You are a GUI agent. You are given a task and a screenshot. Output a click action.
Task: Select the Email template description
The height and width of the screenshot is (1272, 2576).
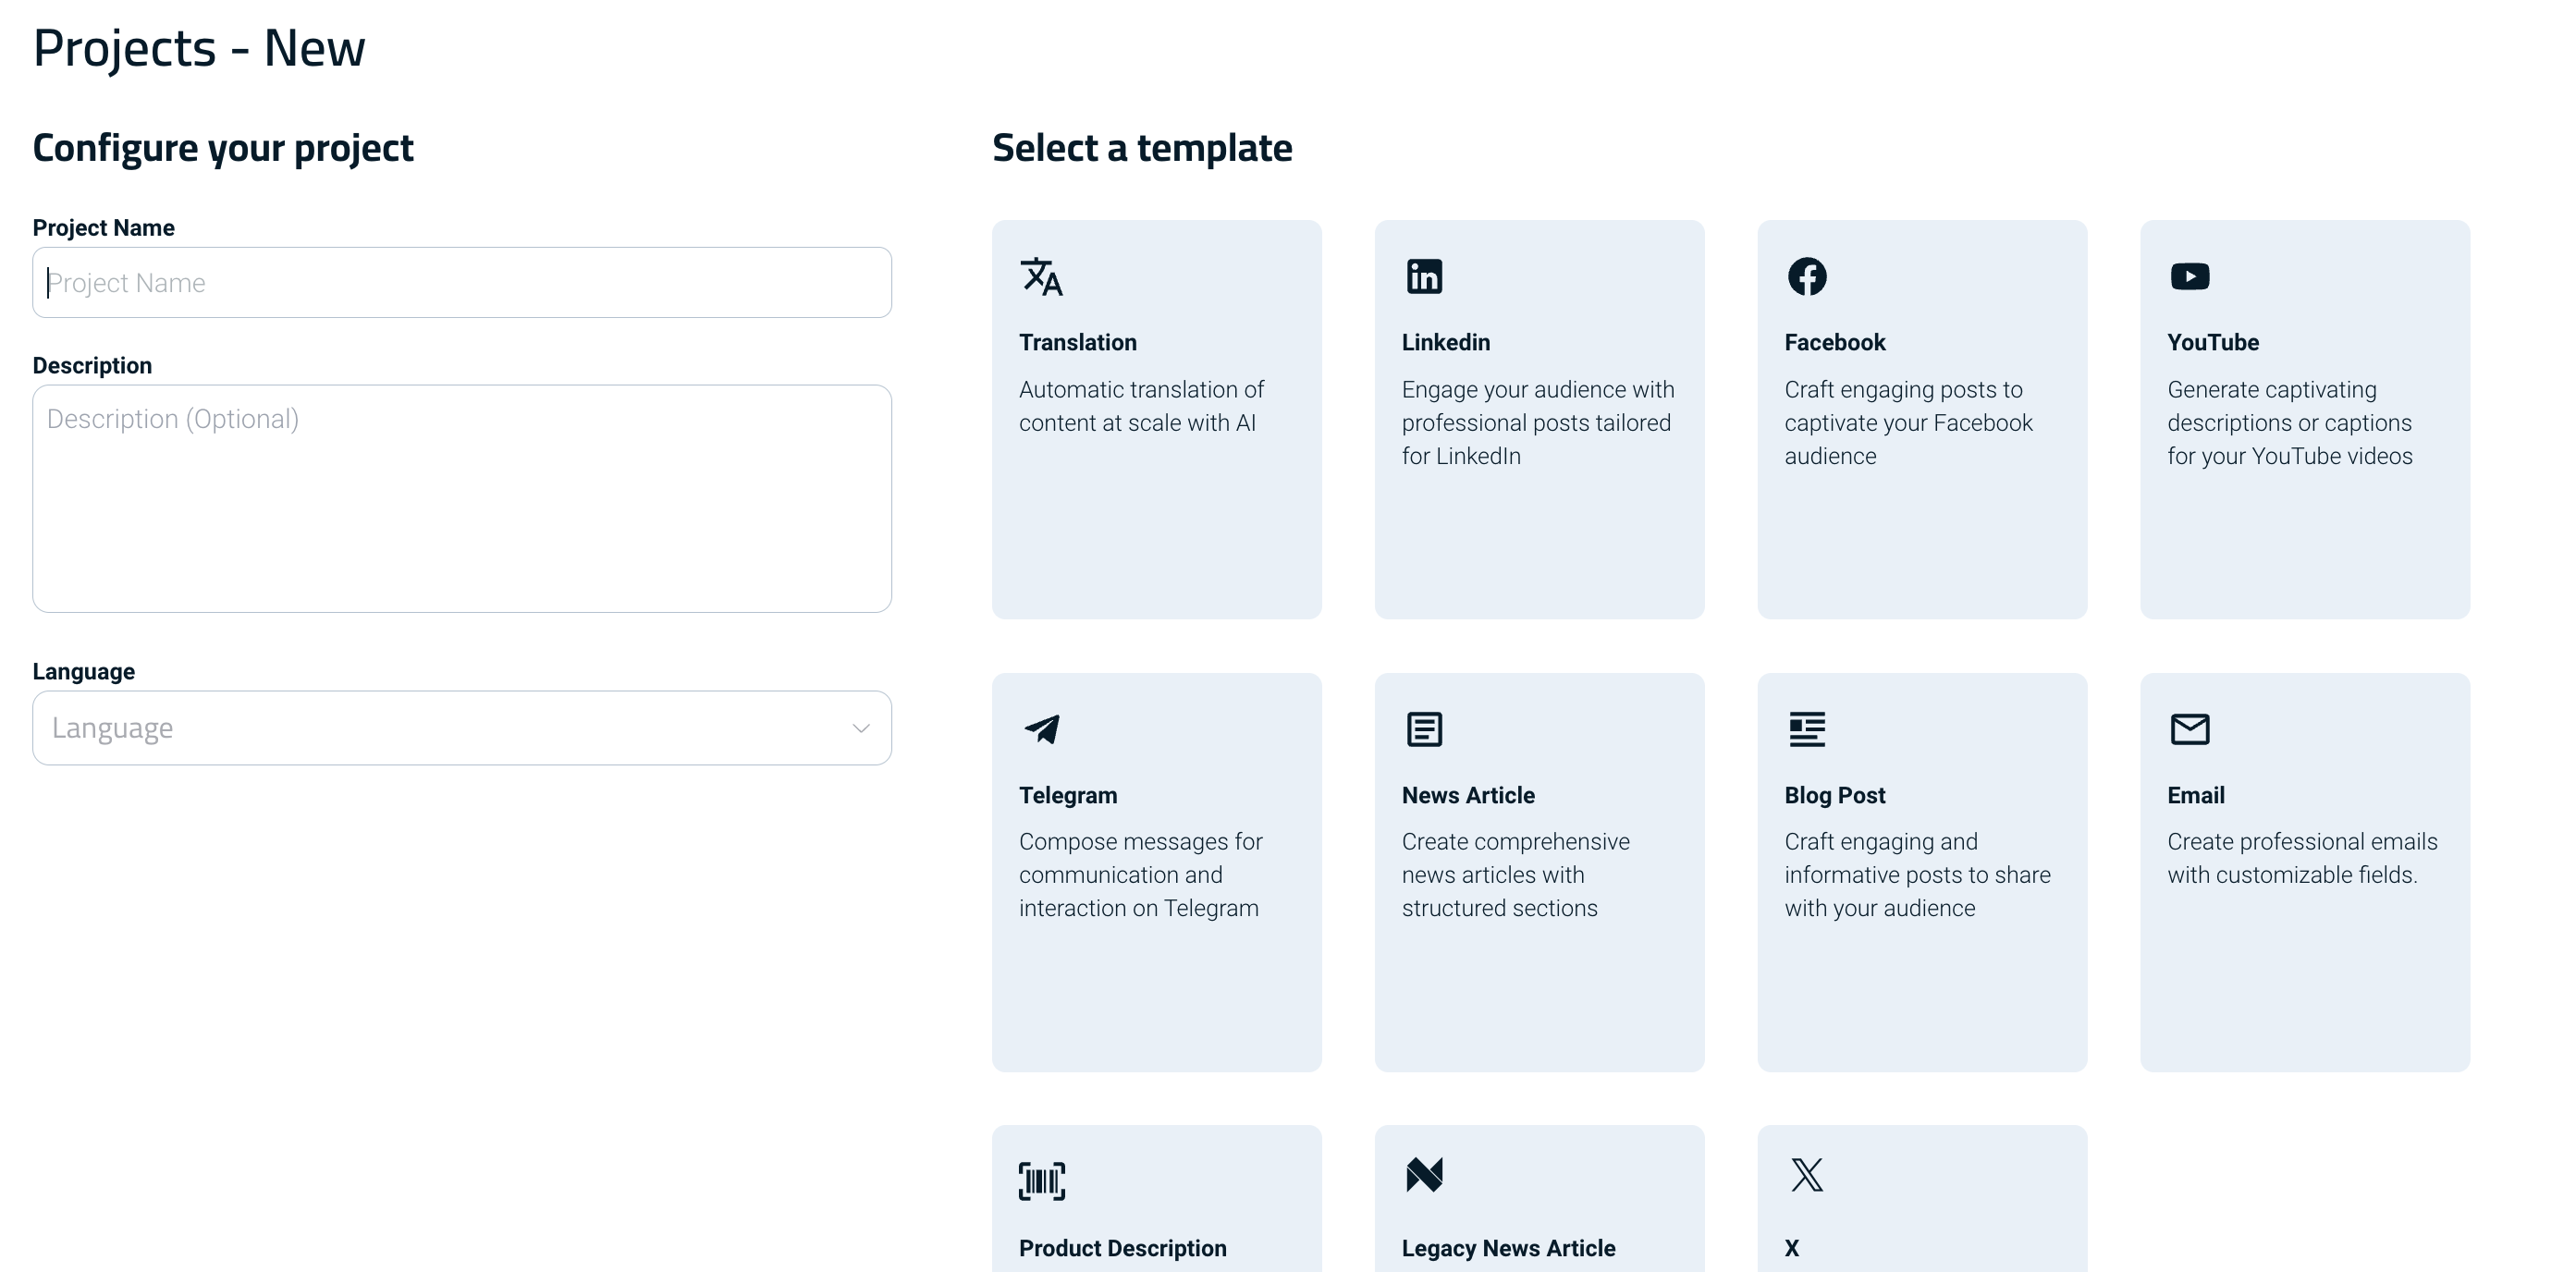pos(2302,858)
